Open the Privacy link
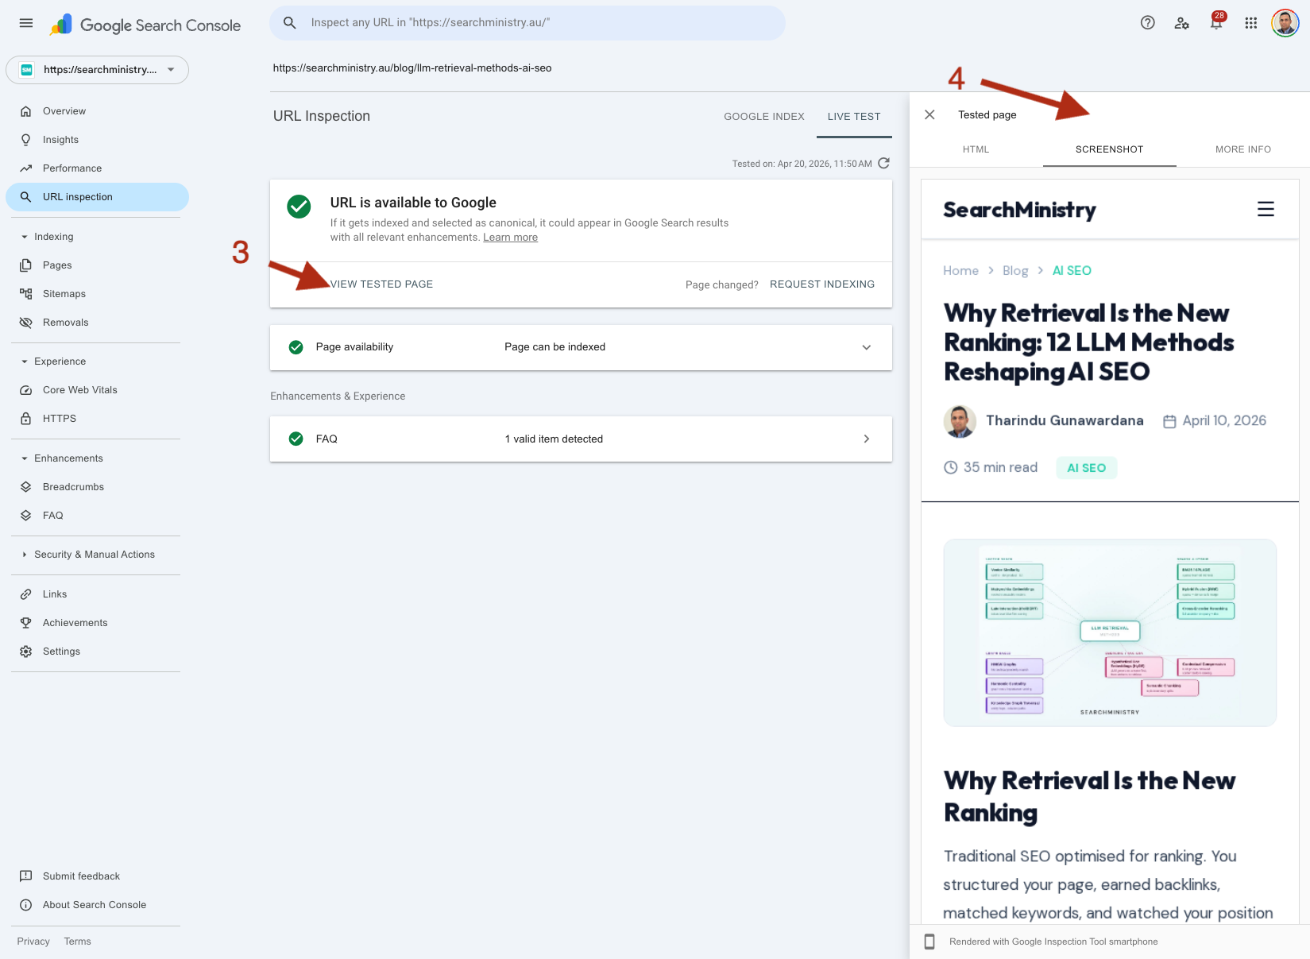1310x959 pixels. pyautogui.click(x=33, y=942)
